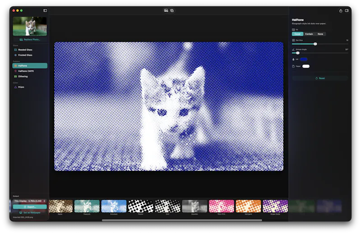Apply the Gazette preset thumbnail

pyautogui.click(x=194, y=206)
